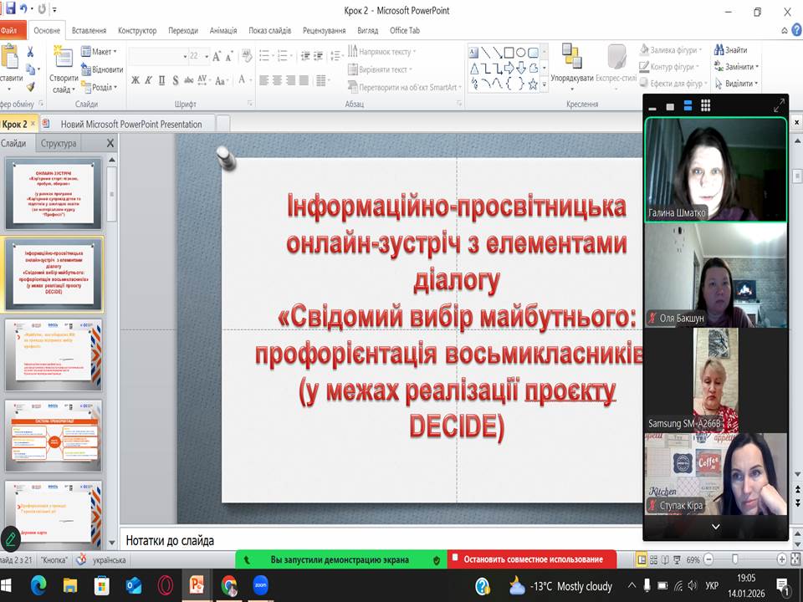Image resolution: width=803 pixels, height=602 pixels.
Task: Click the Format Painter brush icon
Action: pos(31,86)
